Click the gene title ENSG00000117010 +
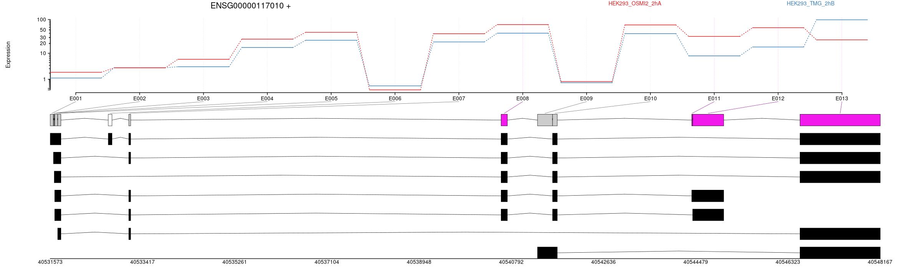 [250, 6]
